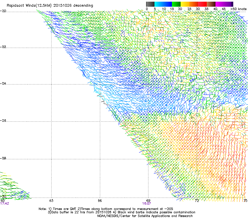Click the '40' label under the color legend
Image resolution: width=248 pixels, height=218 pixels.
[x=215, y=9]
